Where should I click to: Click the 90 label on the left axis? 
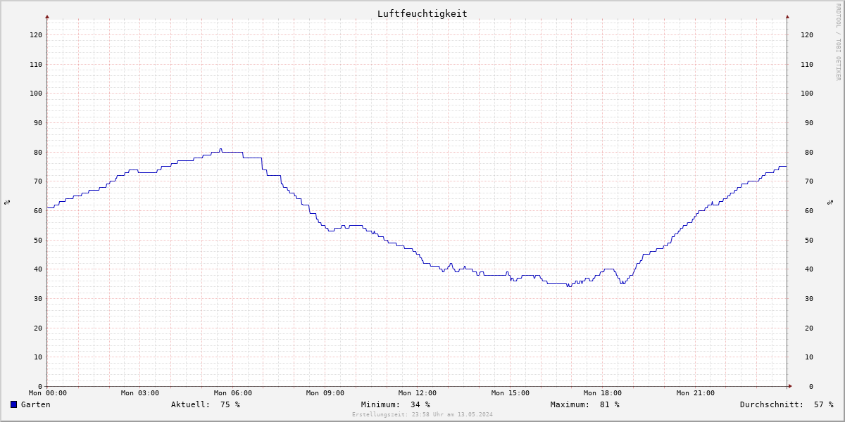pyautogui.click(x=37, y=122)
